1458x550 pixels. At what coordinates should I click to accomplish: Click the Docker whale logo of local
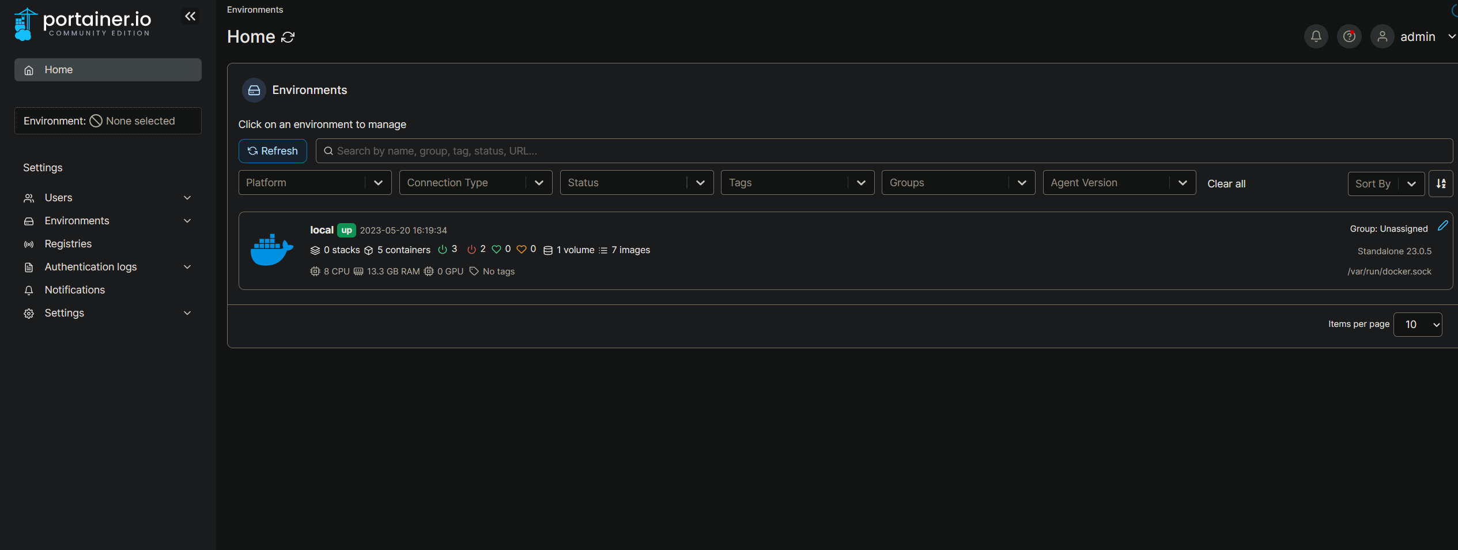[x=271, y=250]
